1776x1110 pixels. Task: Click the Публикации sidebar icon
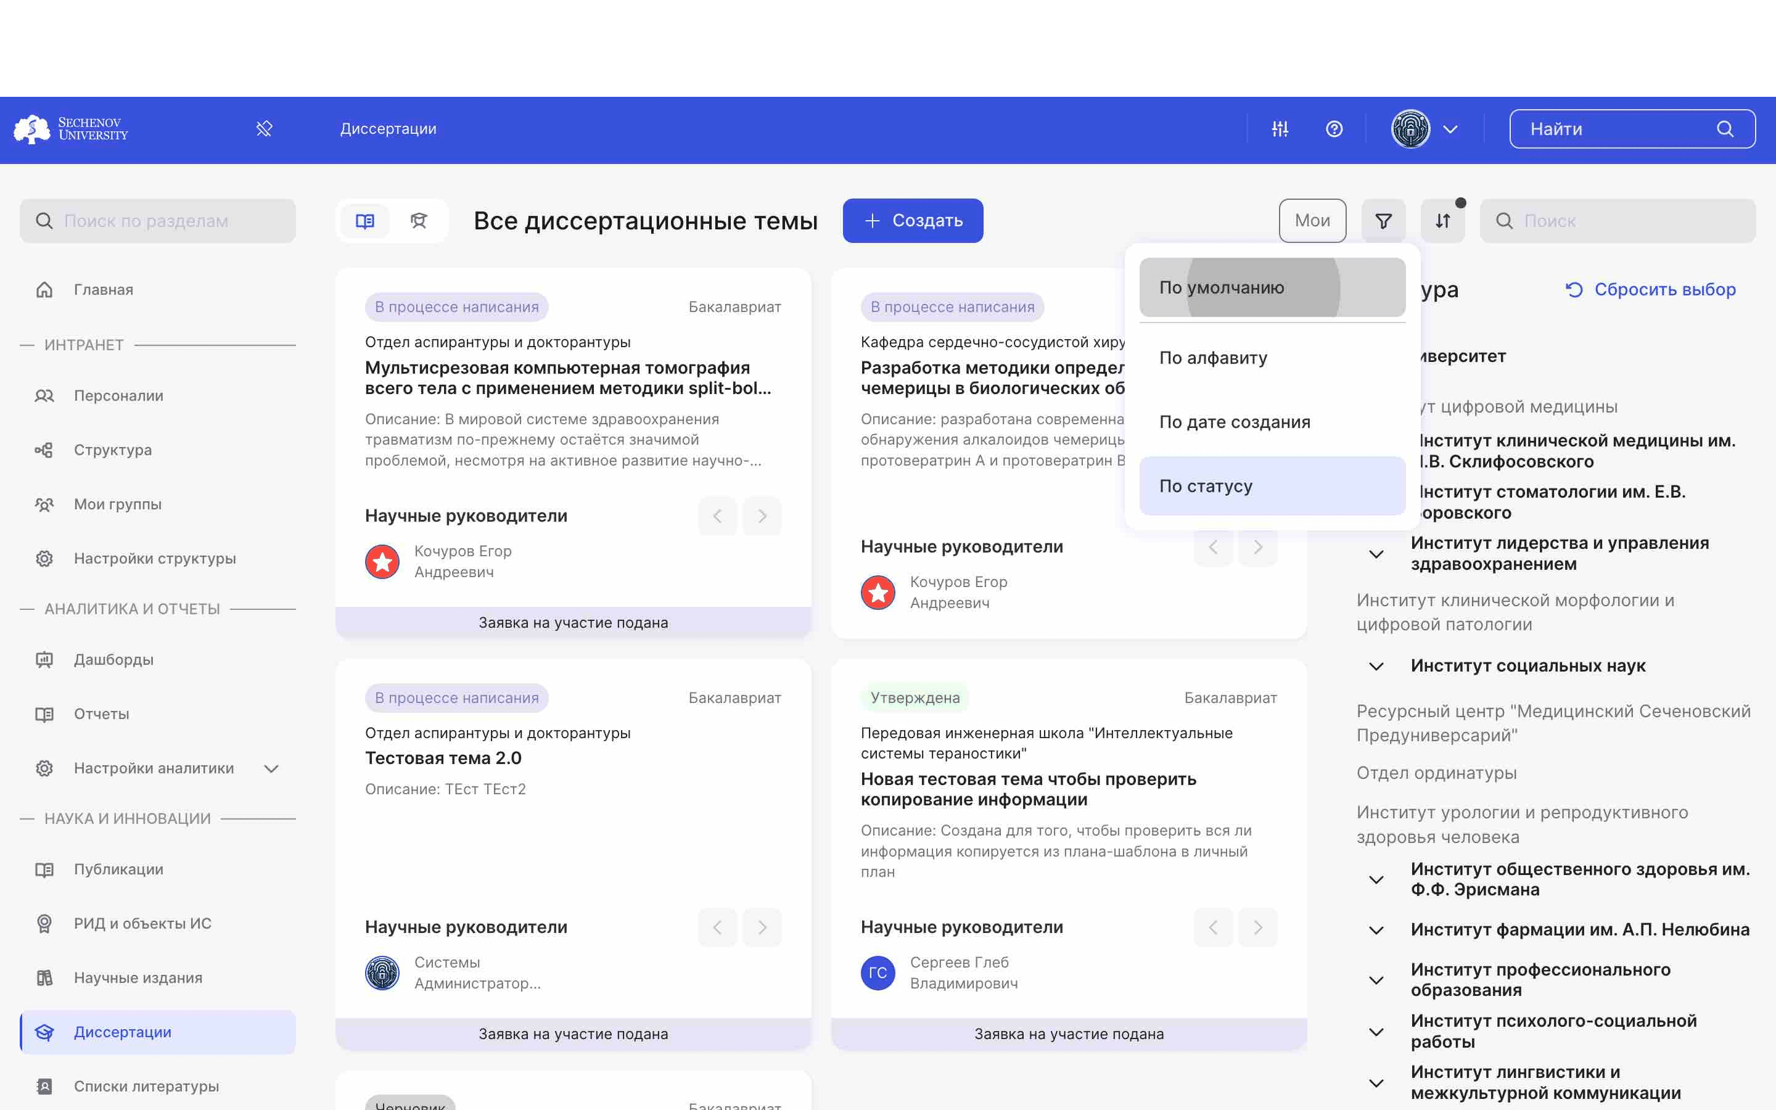44,870
